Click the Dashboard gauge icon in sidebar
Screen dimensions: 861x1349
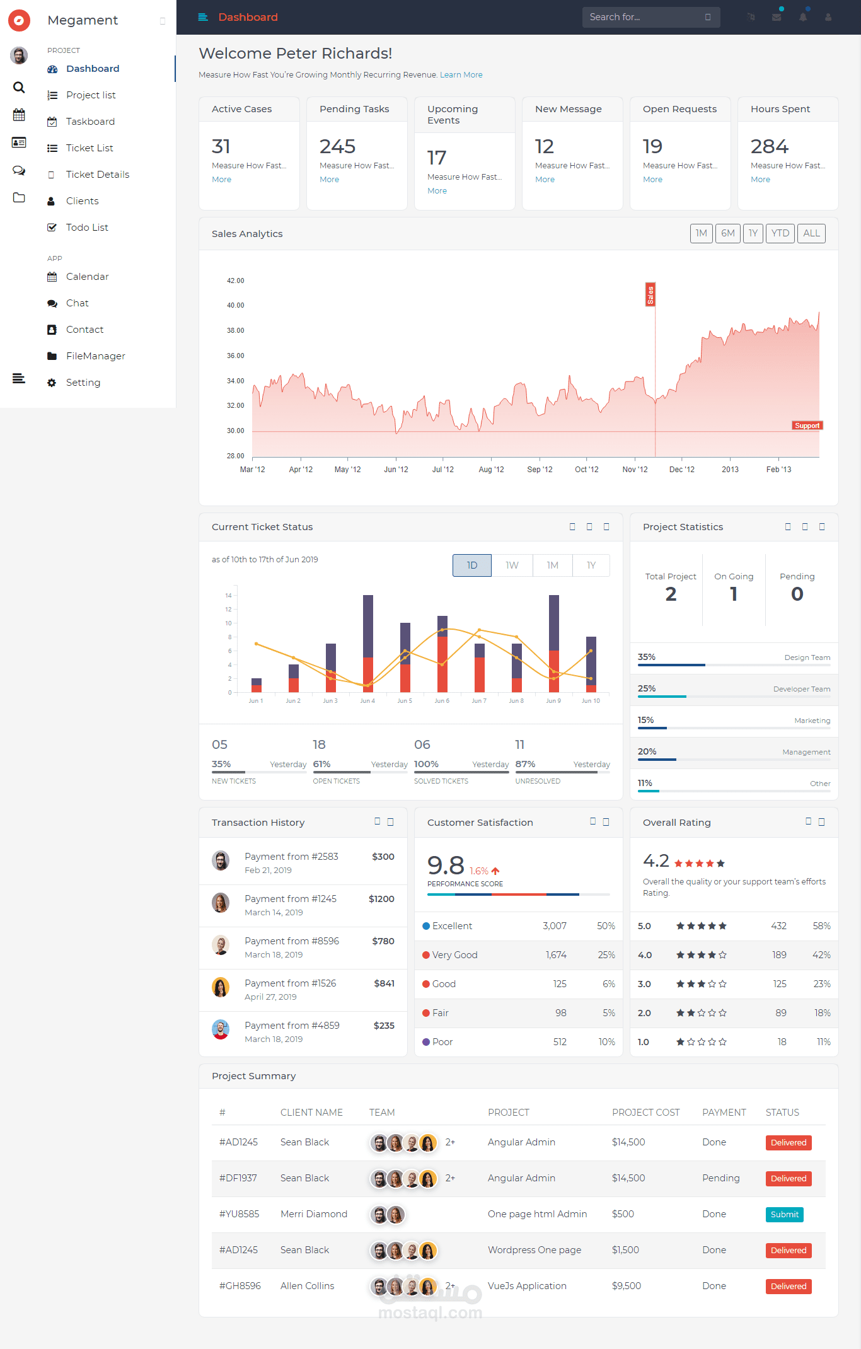pyautogui.click(x=52, y=69)
